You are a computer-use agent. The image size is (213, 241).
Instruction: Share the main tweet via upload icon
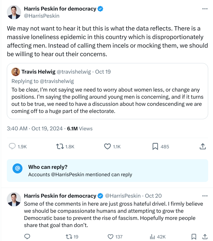(x=202, y=146)
